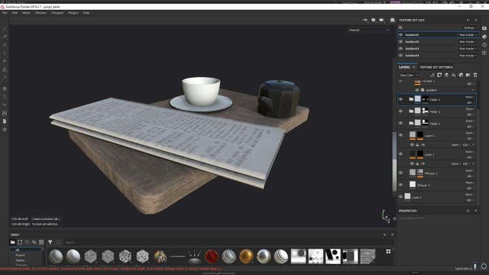The image size is (489, 275).
Task: Click the gear settings icon in left toolbar
Action: [x=5, y=129]
